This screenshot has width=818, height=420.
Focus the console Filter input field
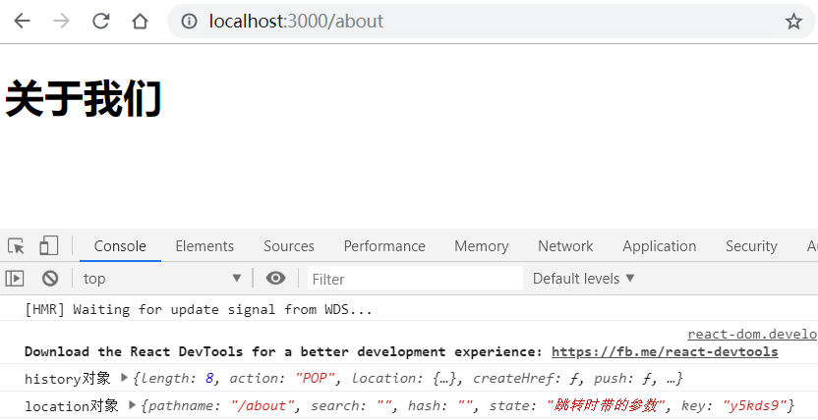coord(415,279)
